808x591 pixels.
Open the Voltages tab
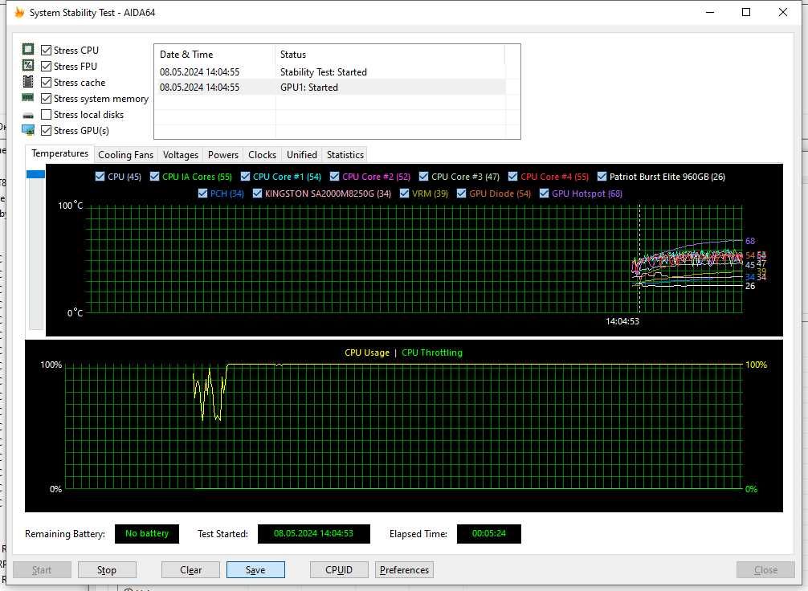click(181, 155)
